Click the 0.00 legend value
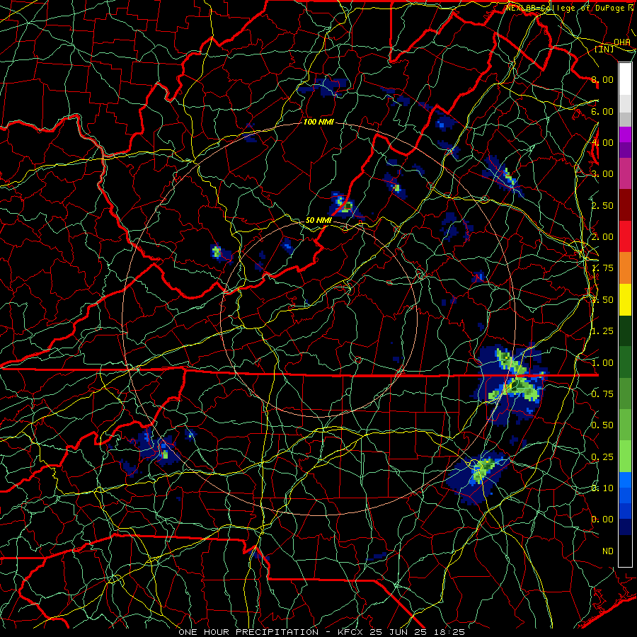Screen dimensions: 637x637 [x=602, y=520]
